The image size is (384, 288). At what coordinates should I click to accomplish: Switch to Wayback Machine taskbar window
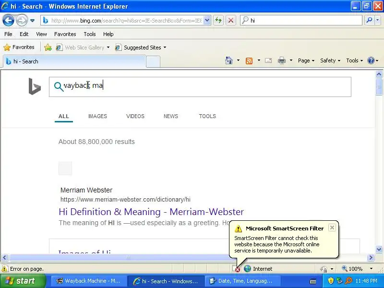(89, 281)
